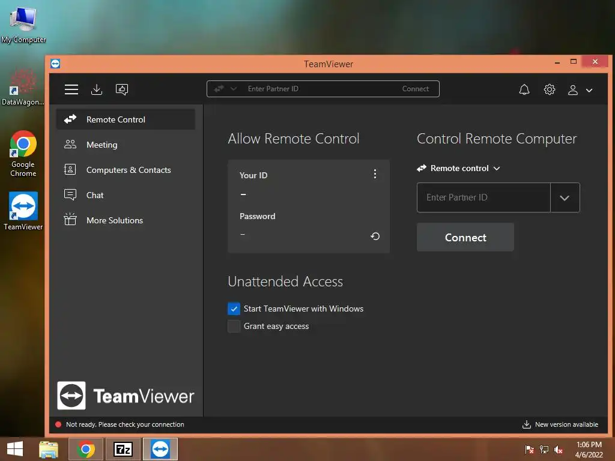Click the main Enter Partner ID input
Viewport: 615px width, 461px height.
tap(483, 197)
